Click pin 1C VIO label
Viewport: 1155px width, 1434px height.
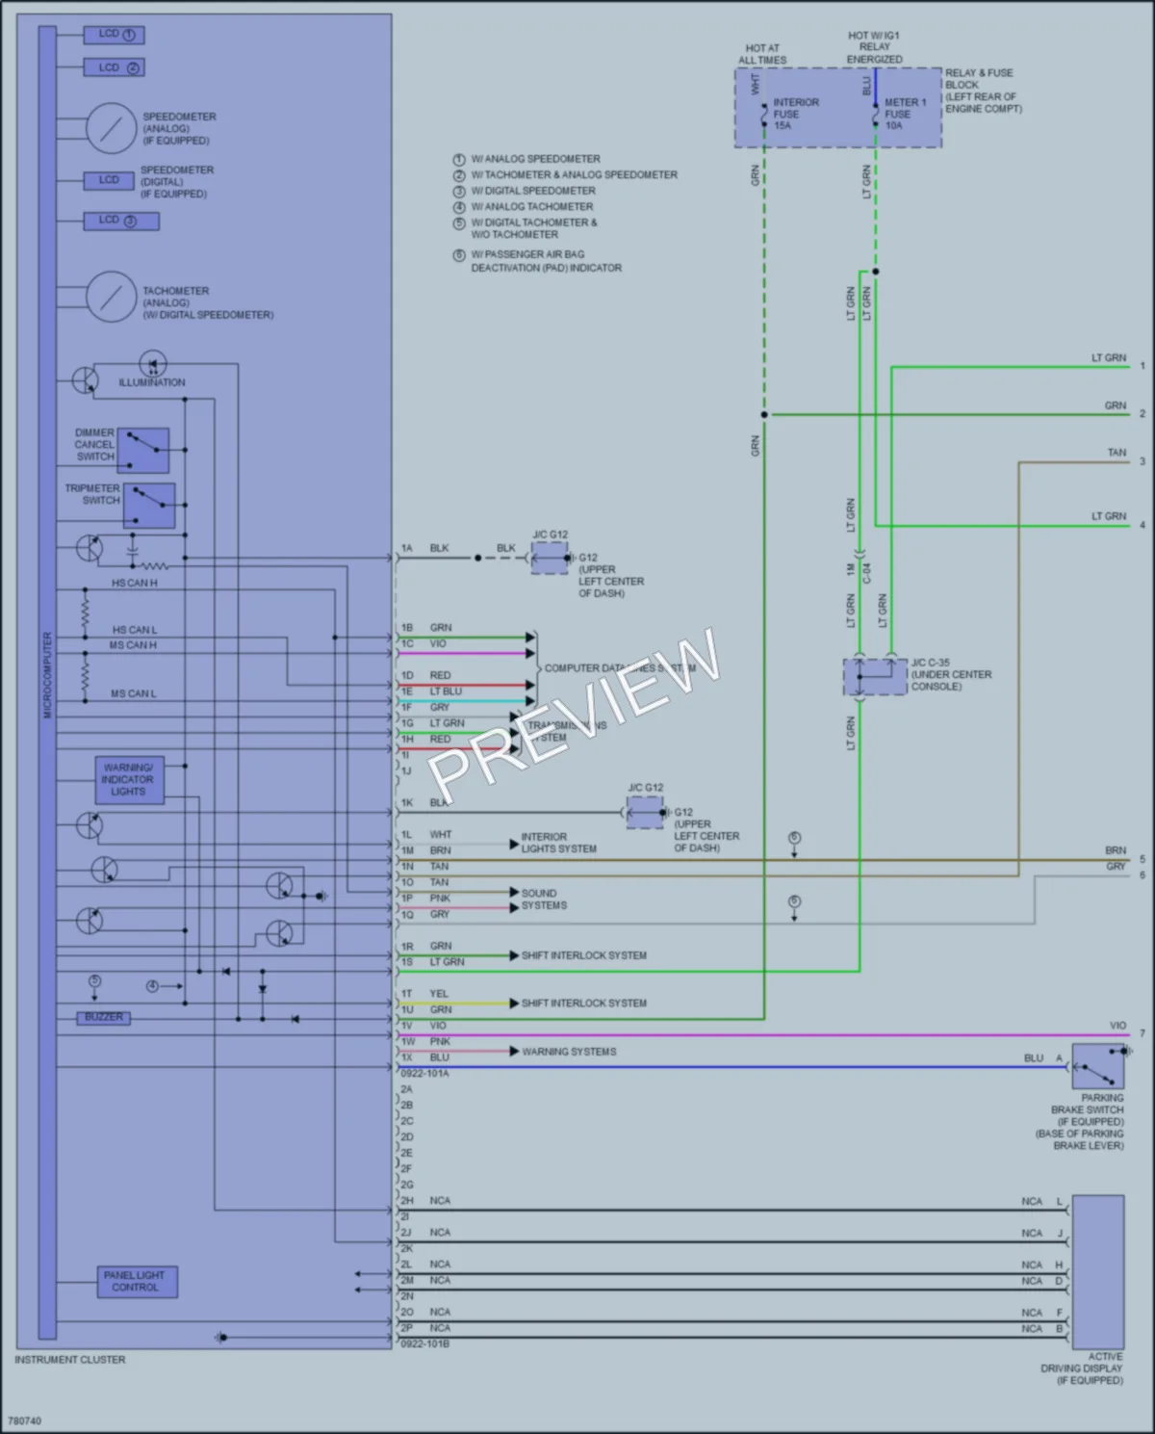coord(424,643)
